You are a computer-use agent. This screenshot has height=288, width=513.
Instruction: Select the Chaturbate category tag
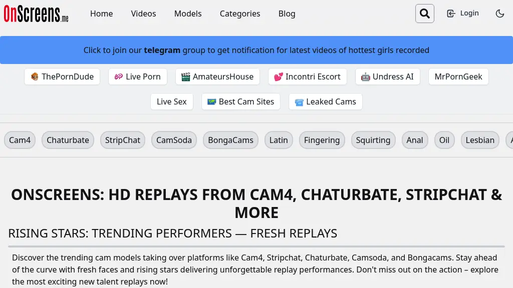pos(68,140)
